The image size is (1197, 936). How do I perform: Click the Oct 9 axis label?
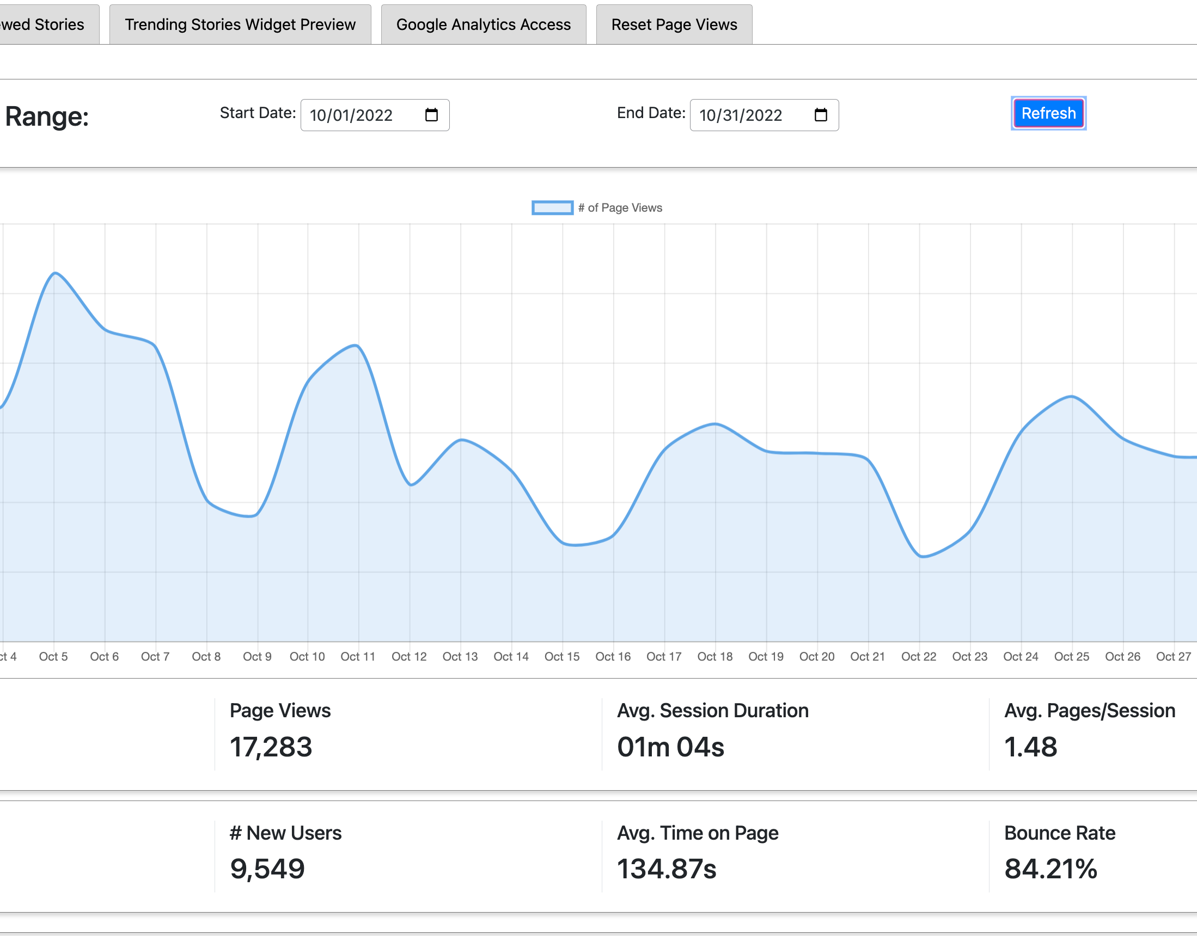(257, 656)
